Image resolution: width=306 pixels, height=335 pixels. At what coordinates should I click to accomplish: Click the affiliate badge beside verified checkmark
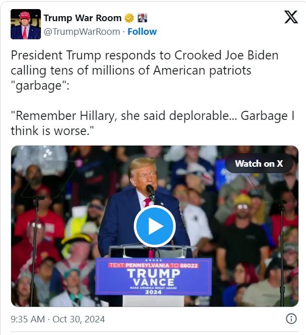(142, 18)
